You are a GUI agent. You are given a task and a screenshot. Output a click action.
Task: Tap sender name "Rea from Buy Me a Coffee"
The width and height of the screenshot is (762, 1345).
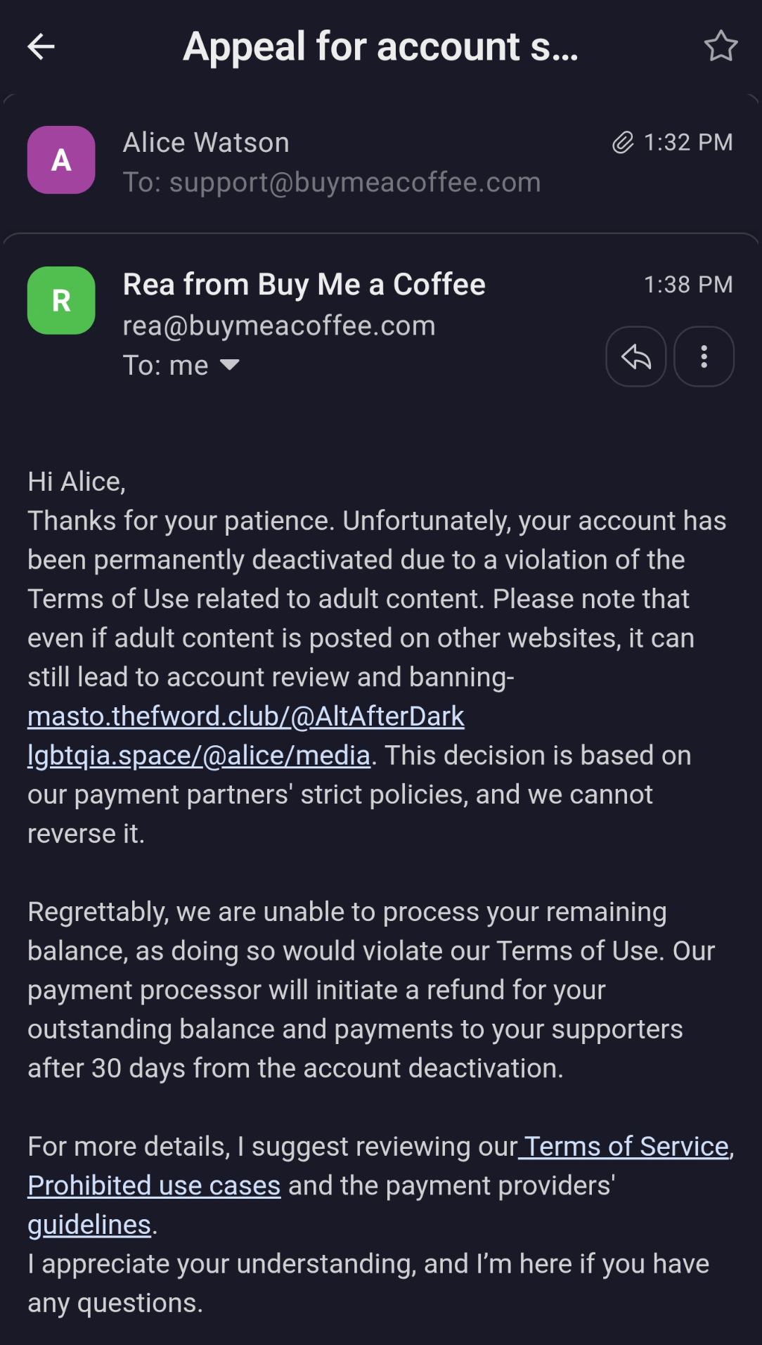coord(304,285)
